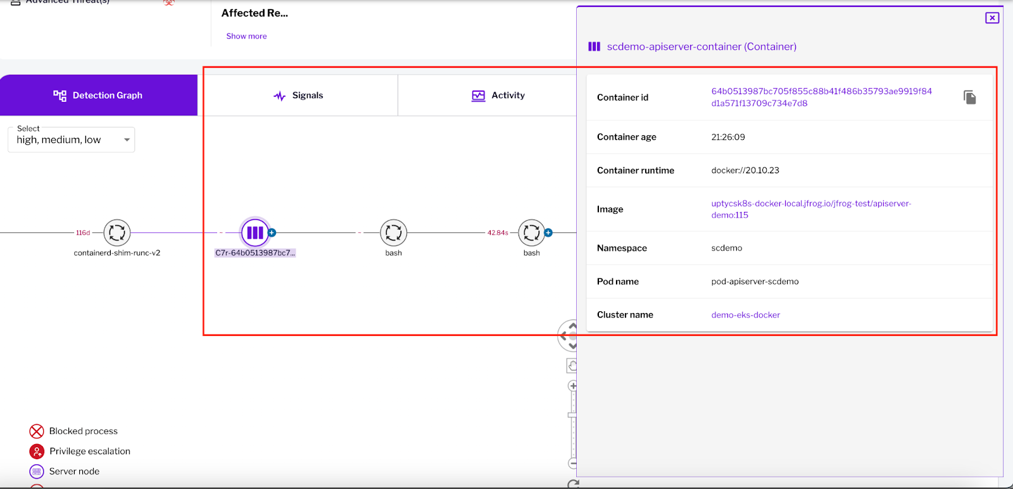Click the container icon in panel title
The height and width of the screenshot is (489, 1013).
(594, 46)
